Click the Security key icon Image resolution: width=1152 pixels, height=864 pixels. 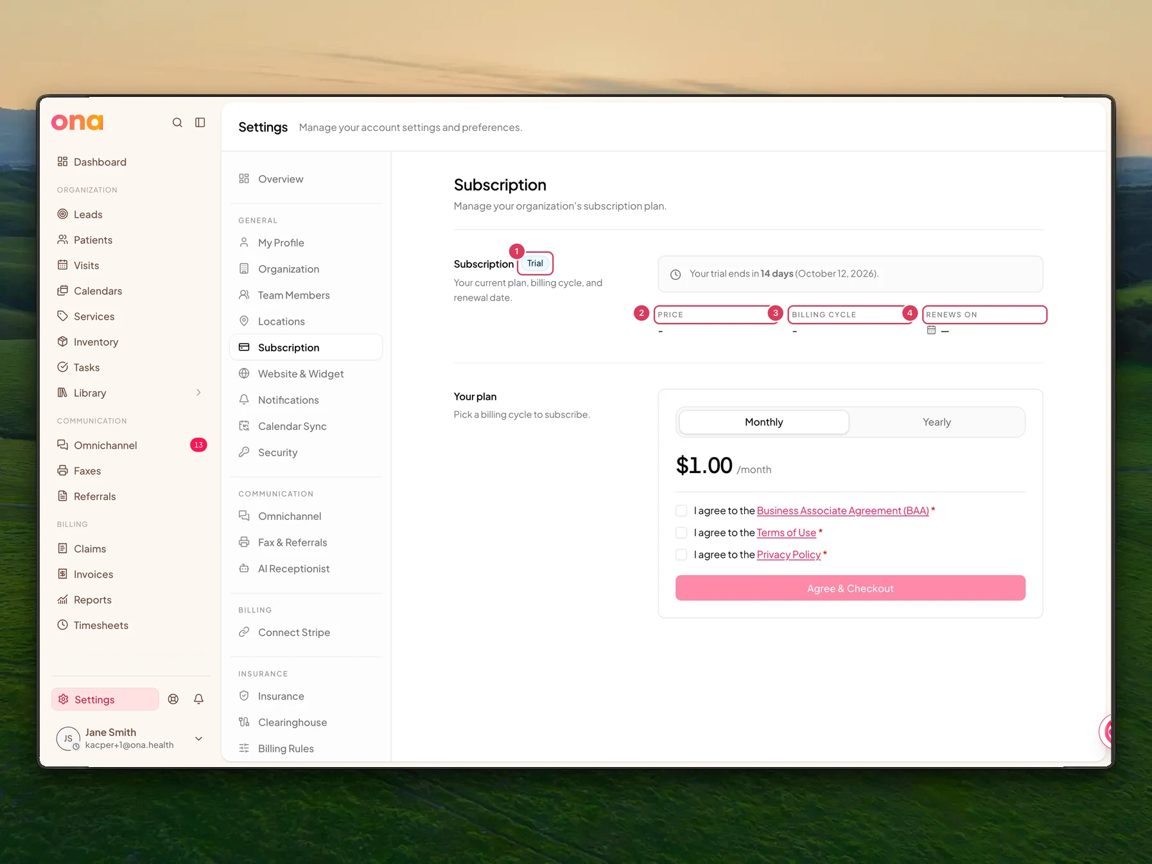pos(244,453)
